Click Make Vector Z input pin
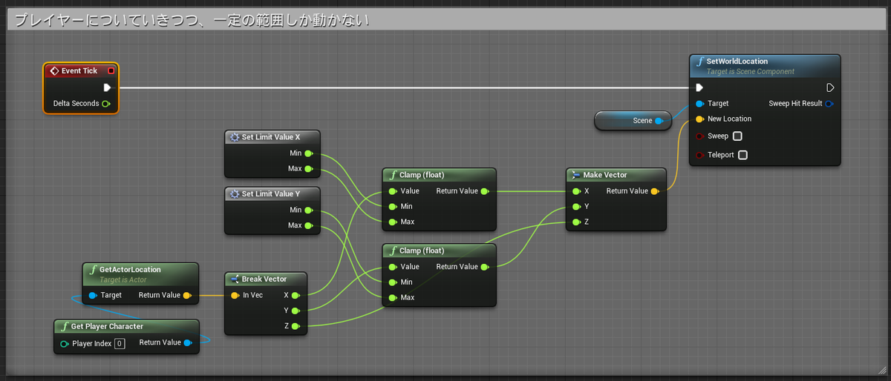This screenshot has height=381, width=891. point(575,222)
